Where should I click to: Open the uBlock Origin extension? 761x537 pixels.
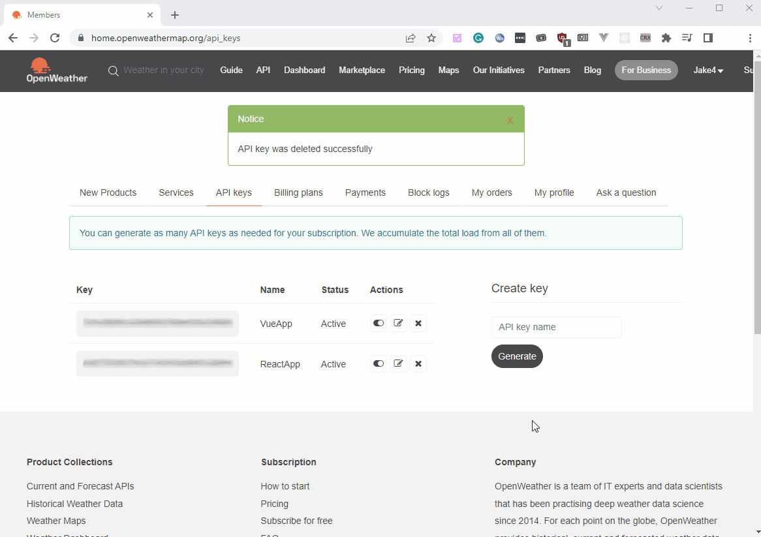tap(562, 38)
